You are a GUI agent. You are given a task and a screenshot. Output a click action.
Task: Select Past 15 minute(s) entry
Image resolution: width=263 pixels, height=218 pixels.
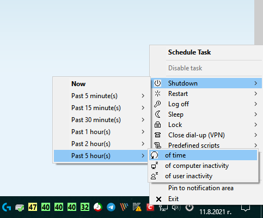(x=101, y=108)
